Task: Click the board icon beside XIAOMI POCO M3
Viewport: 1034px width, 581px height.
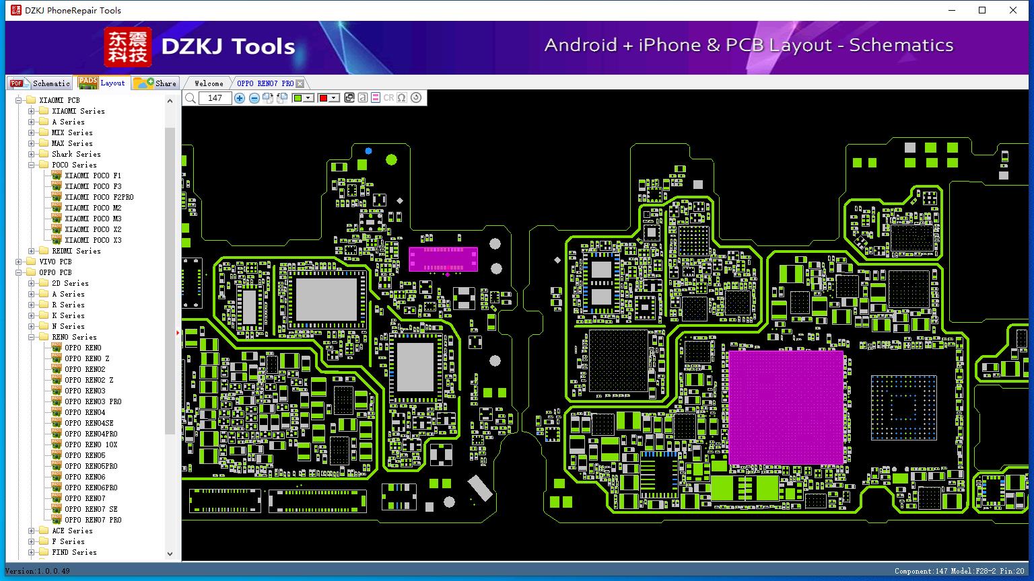Action: click(x=57, y=219)
